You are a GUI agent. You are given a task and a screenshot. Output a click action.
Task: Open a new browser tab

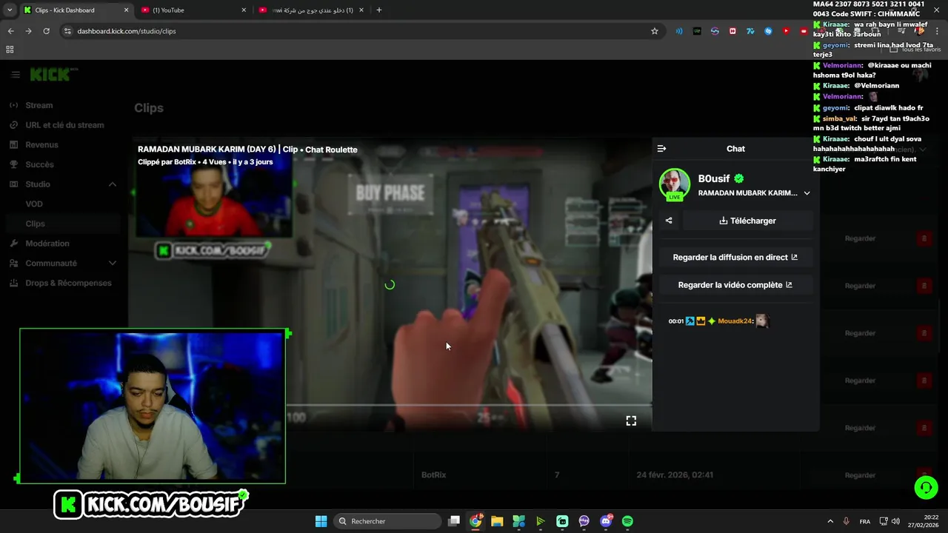[379, 10]
